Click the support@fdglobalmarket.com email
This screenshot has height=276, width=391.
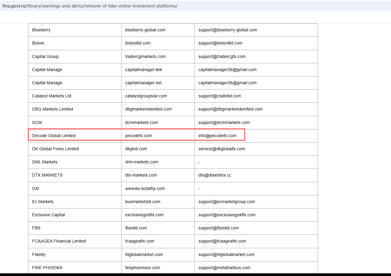tap(226, 254)
